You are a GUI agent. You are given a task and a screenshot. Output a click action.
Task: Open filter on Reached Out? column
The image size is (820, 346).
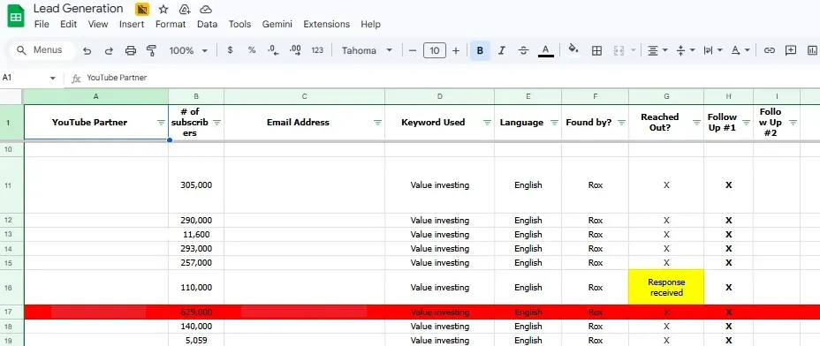click(696, 123)
